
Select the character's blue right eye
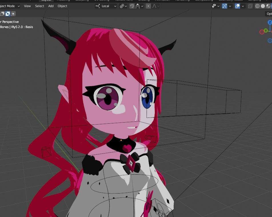click(147, 98)
